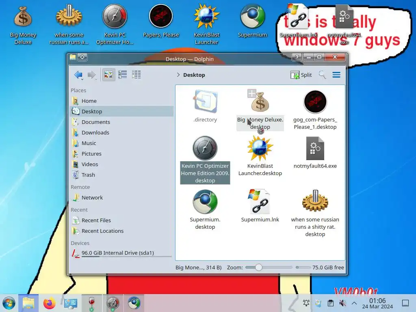Click the Dolphin title bar help button
Screen dimensions: 416x312
point(297,57)
